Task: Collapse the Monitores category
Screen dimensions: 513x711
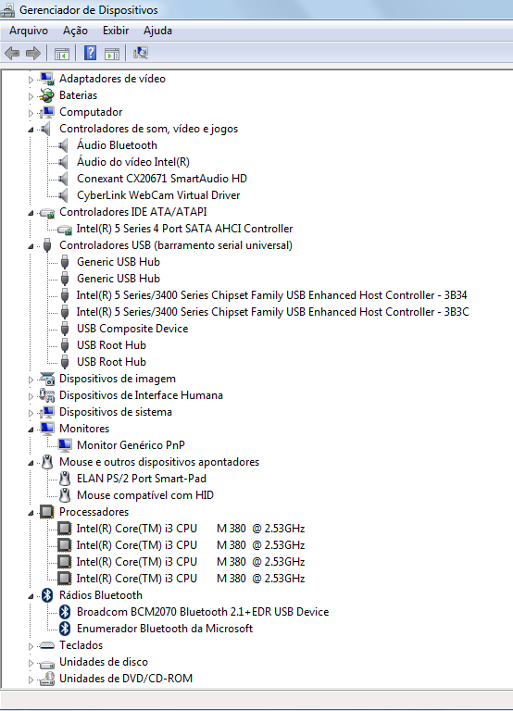Action: point(31,430)
